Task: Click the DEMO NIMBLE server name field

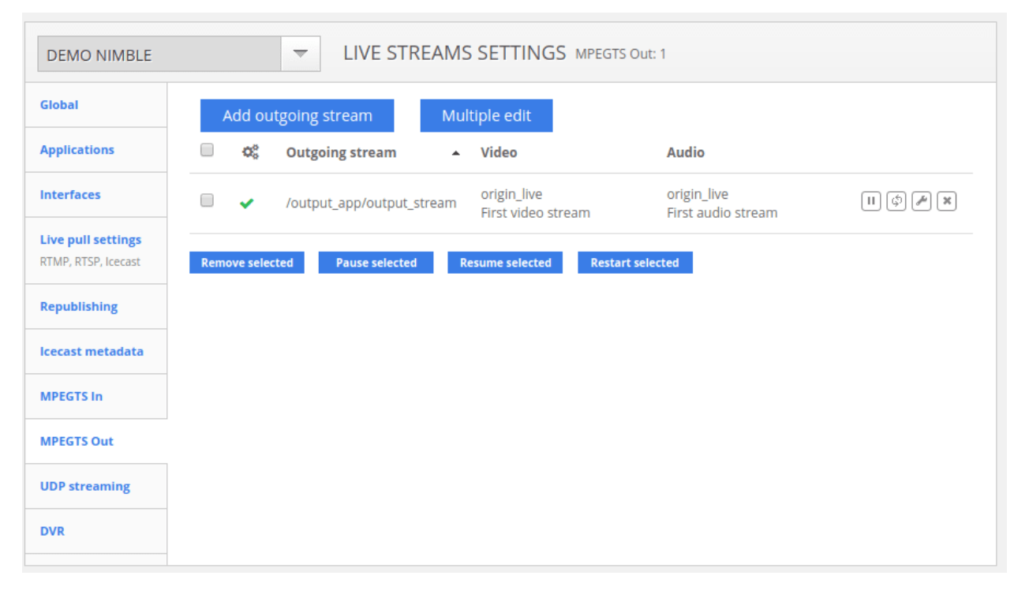Action: click(x=159, y=55)
